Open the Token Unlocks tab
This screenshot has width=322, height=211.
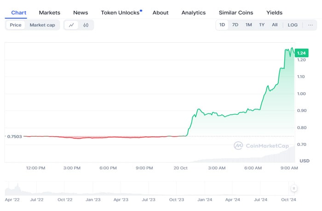point(121,13)
